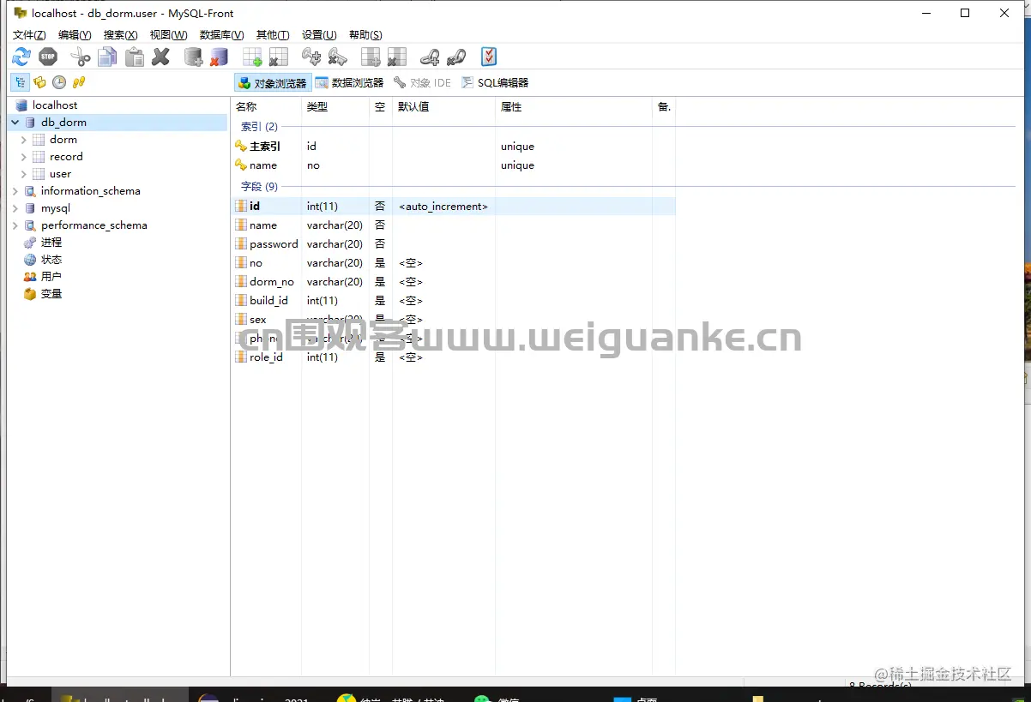The width and height of the screenshot is (1031, 702).
Task: Click the Cut scissors icon
Action: tap(81, 57)
